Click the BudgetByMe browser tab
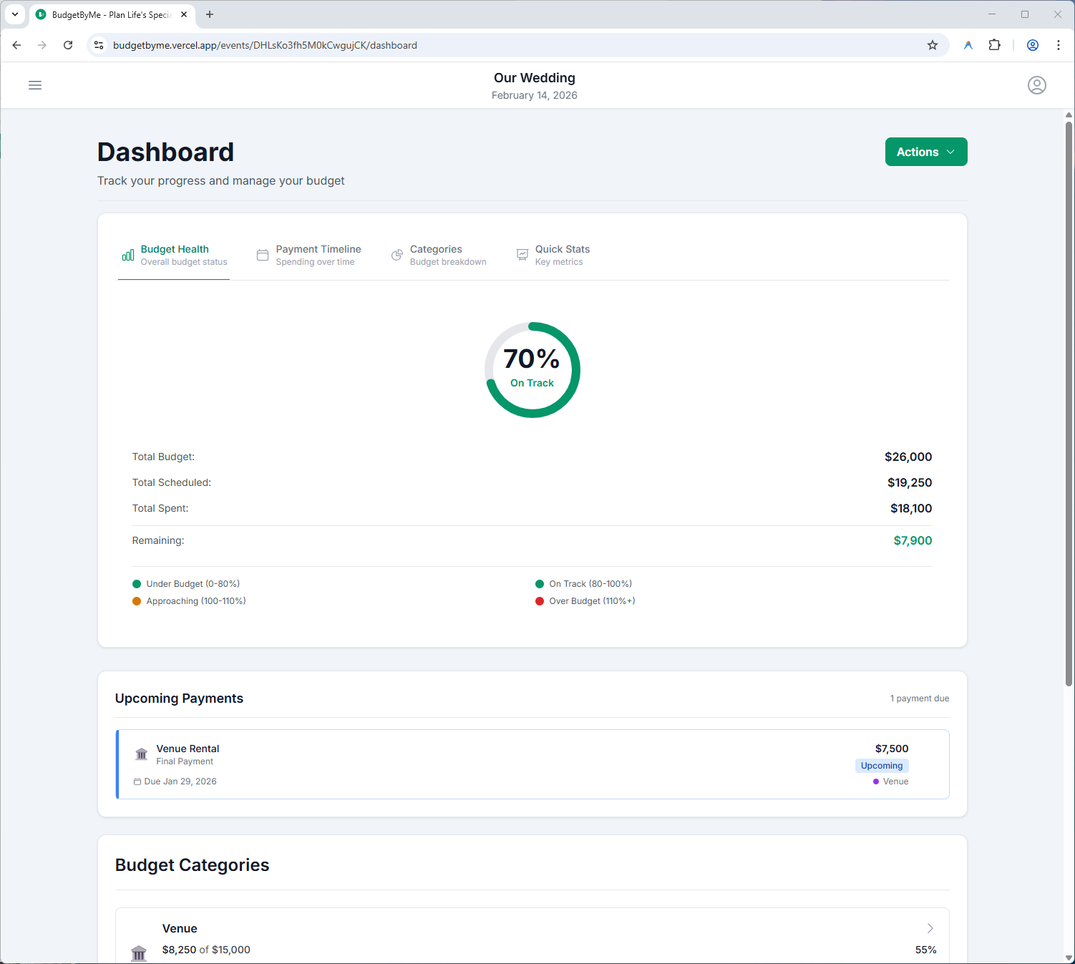 [107, 14]
